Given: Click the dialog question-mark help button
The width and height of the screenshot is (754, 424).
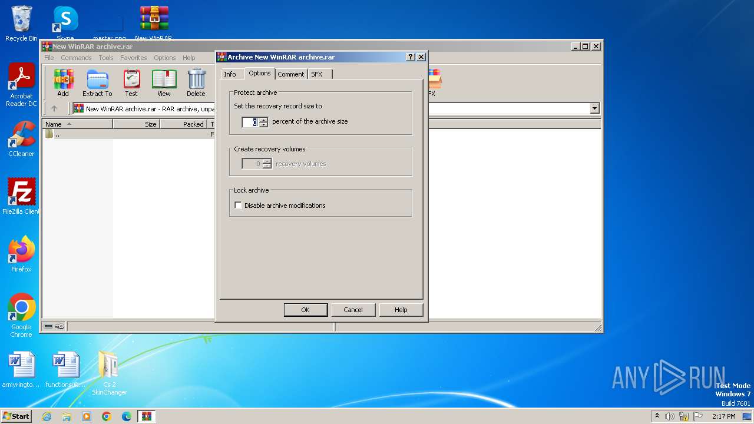Looking at the screenshot, I should (411, 57).
